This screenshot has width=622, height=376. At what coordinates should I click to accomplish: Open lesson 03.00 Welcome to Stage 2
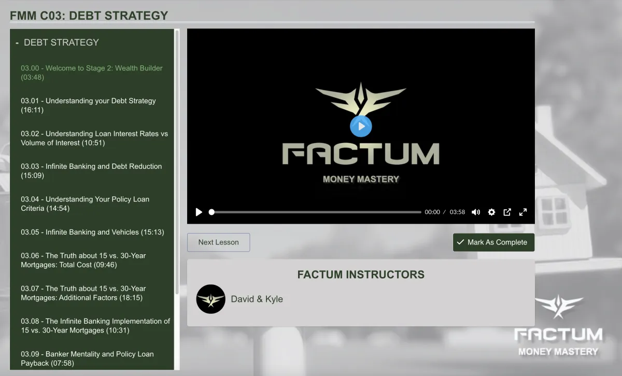(x=92, y=73)
